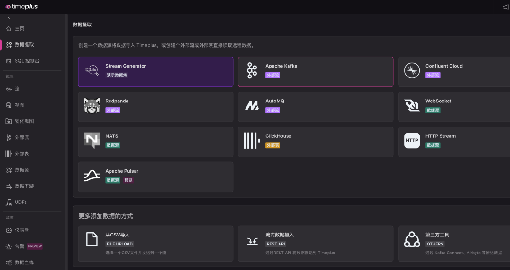Click the 数据血缘 lineage icon
Screen dimensions: 510x270
[9, 262]
